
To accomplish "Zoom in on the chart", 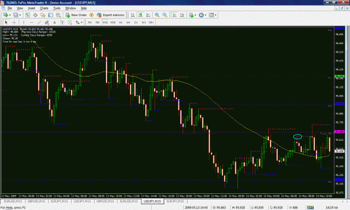I will pos(157,15).
